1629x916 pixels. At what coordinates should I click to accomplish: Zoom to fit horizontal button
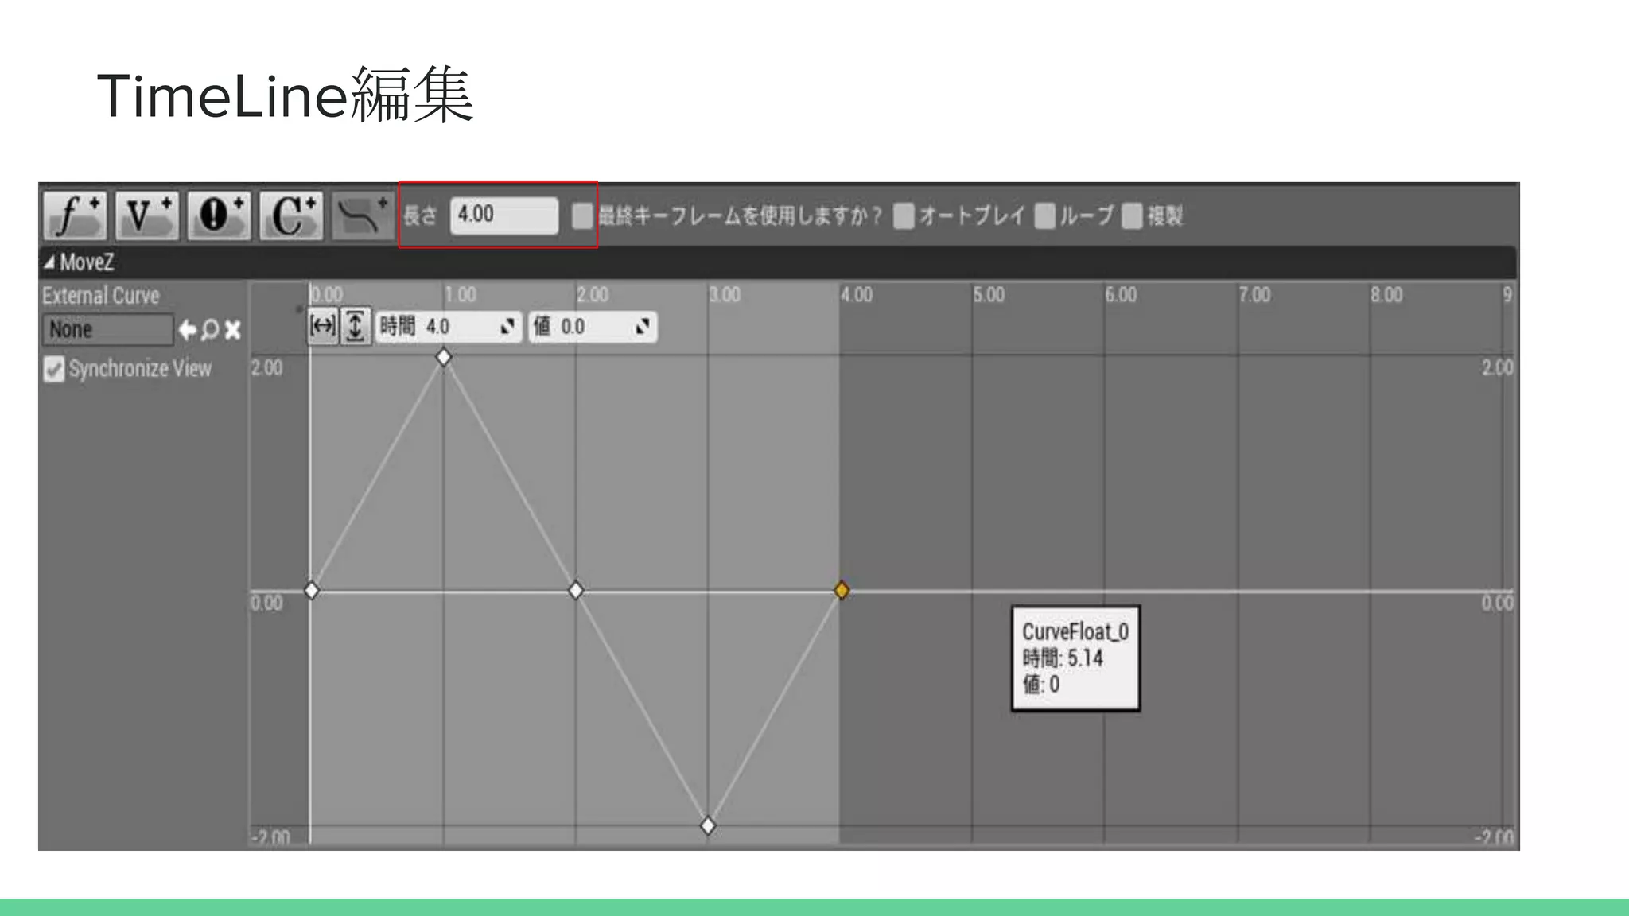pos(323,326)
